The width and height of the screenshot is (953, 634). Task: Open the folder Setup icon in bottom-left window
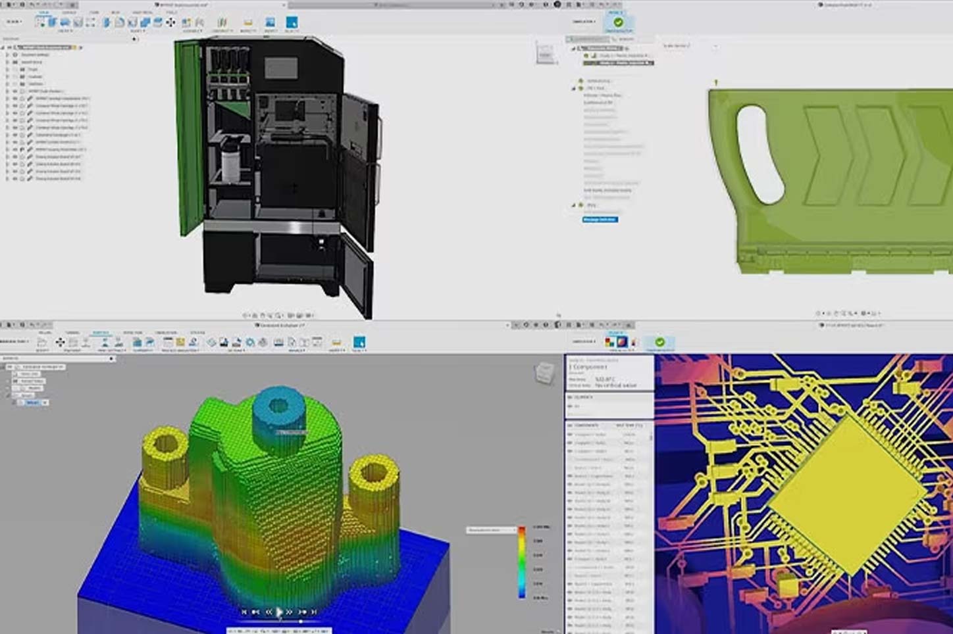(41, 342)
